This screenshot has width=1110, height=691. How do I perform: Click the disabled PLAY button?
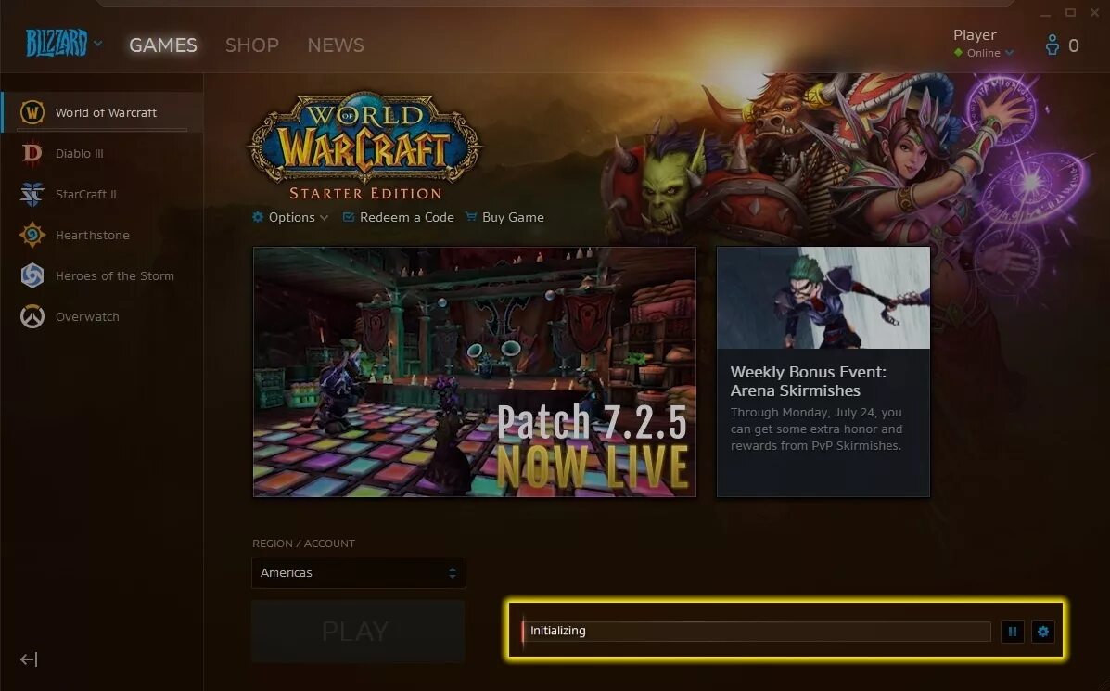pos(358,632)
